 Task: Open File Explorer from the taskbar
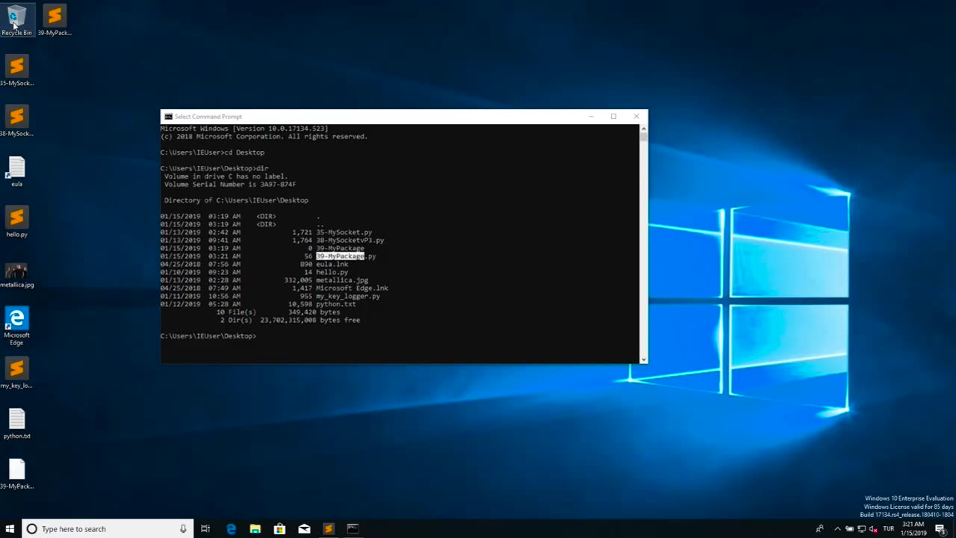click(x=255, y=529)
